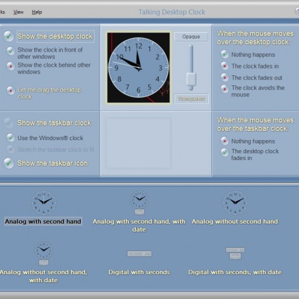Toggle Show the taskbar clock checkbox
Screen dimensions: 299x299
pyautogui.click(x=9, y=123)
